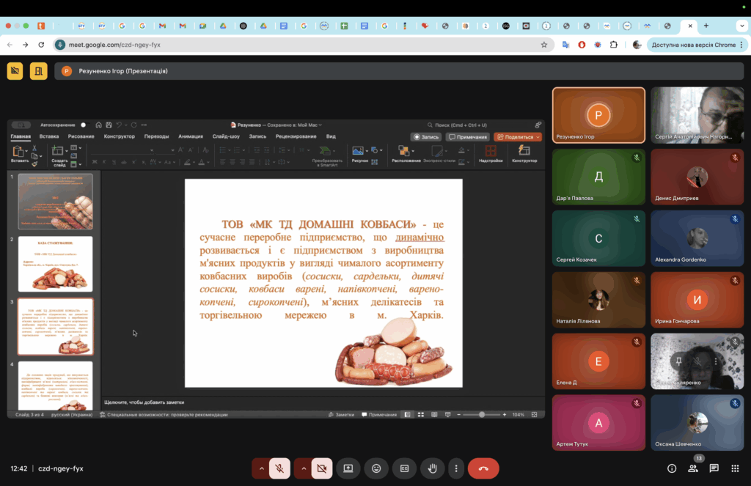Adjust the PowerPoint zoom slider handle
Screen dimensions: 751x486
pyautogui.click(x=482, y=415)
